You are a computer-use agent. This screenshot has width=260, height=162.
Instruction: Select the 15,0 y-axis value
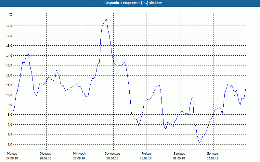[9, 46]
